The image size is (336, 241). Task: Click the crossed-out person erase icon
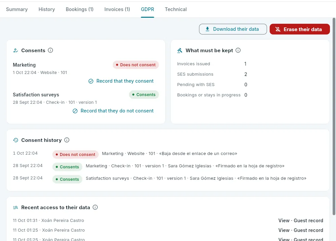278,29
